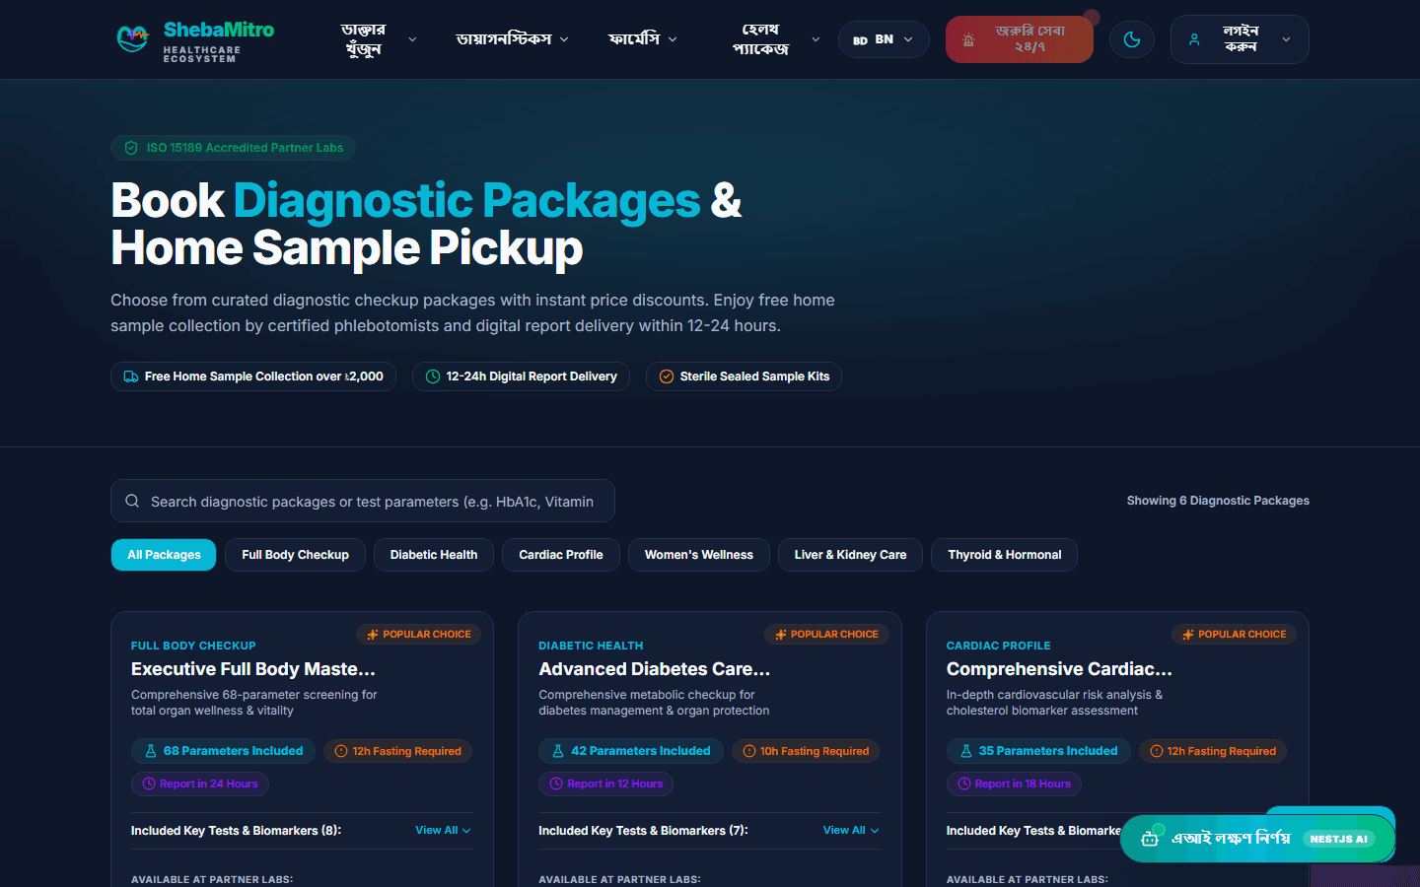Click the emergency service 24/7 button
The width and height of the screenshot is (1420, 887).
coord(1020,39)
